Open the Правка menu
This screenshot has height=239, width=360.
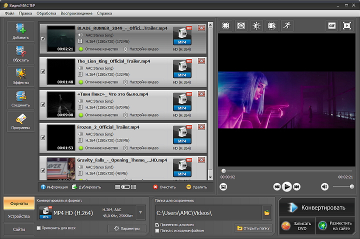click(x=25, y=13)
